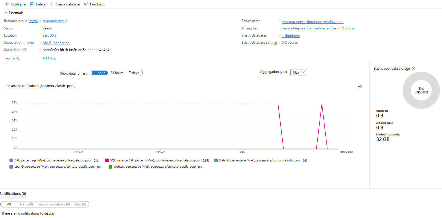The image size is (442, 218).
Task: Click the Create database plus icon
Action: click(x=52, y=4)
